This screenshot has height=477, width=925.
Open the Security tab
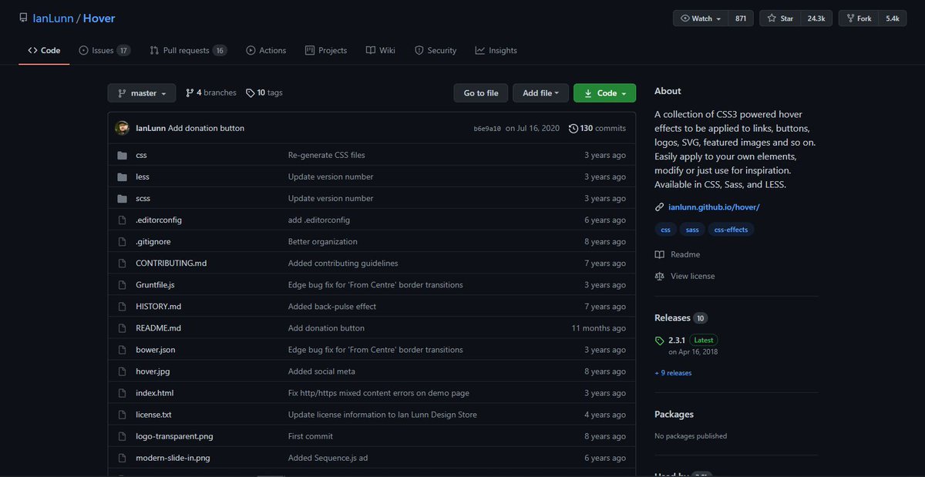[436, 50]
